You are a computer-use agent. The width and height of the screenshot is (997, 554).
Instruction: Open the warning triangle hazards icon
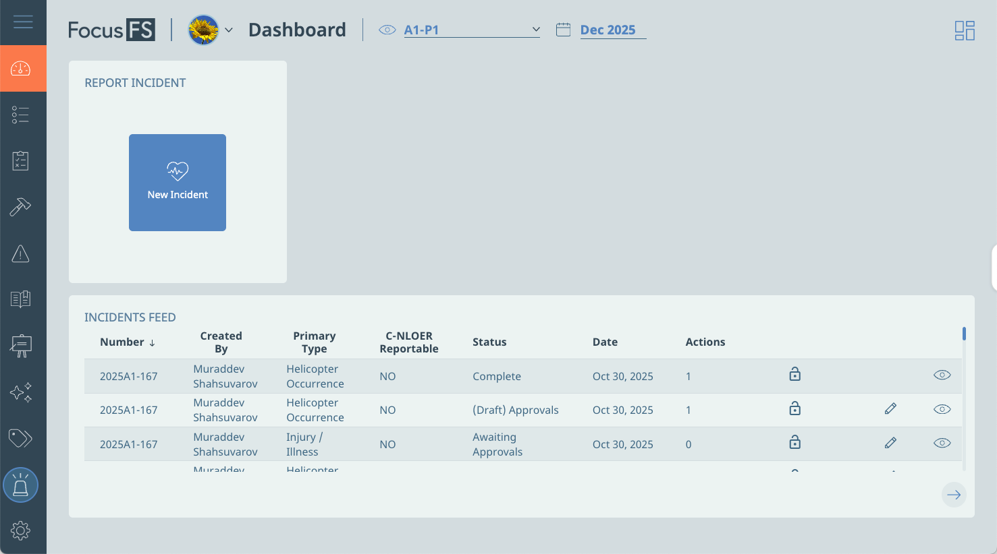coord(21,254)
